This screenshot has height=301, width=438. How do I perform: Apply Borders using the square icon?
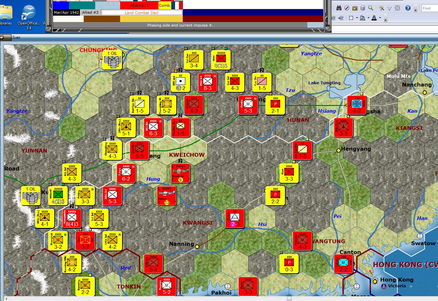(351, 18)
